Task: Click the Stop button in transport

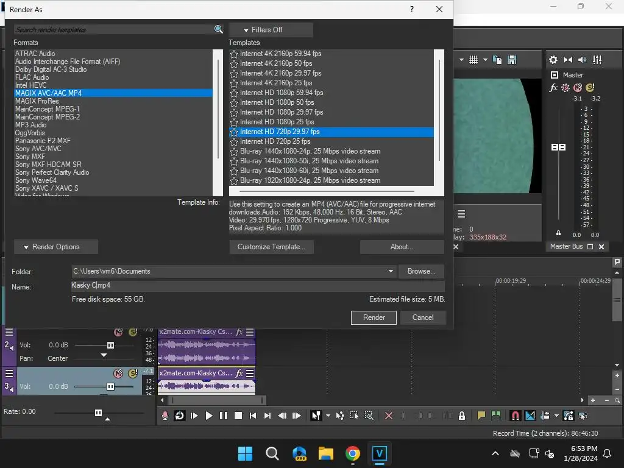Action: pyautogui.click(x=238, y=416)
